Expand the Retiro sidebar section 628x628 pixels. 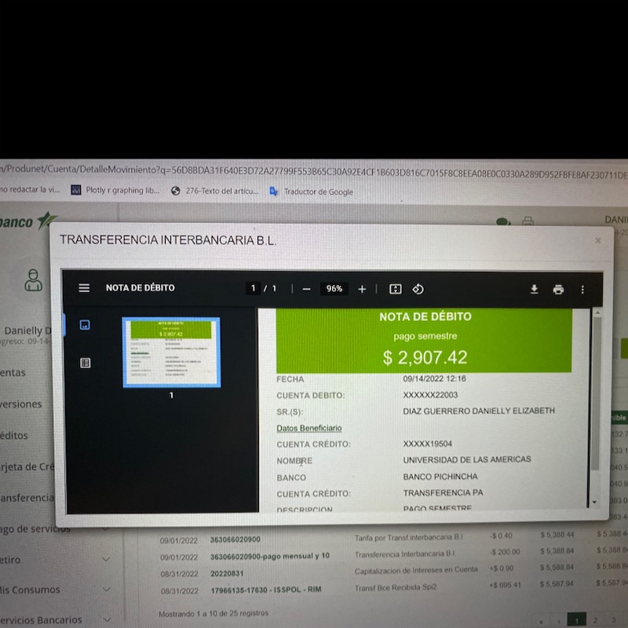pyautogui.click(x=106, y=560)
